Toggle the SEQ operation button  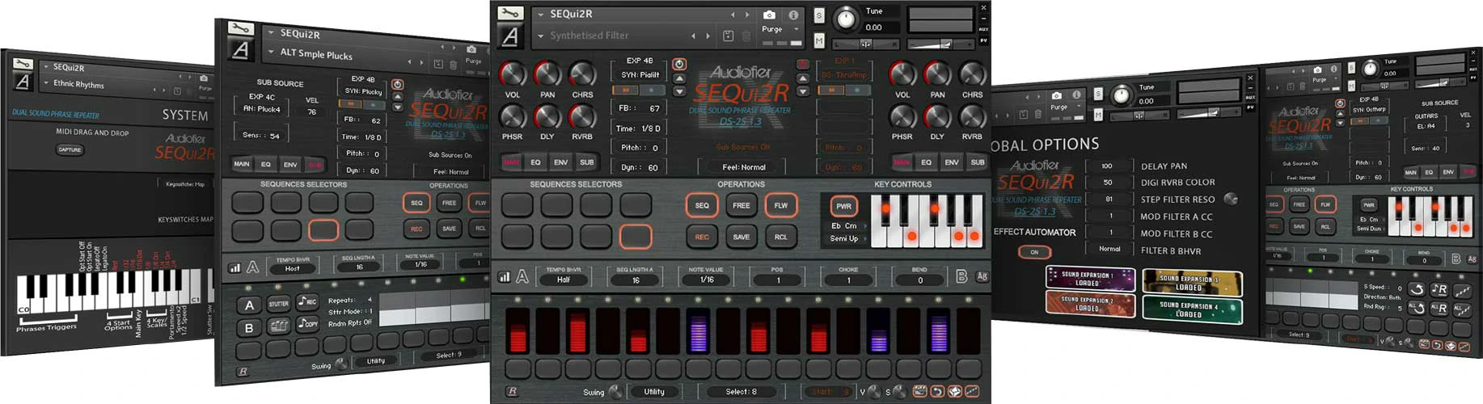[702, 205]
